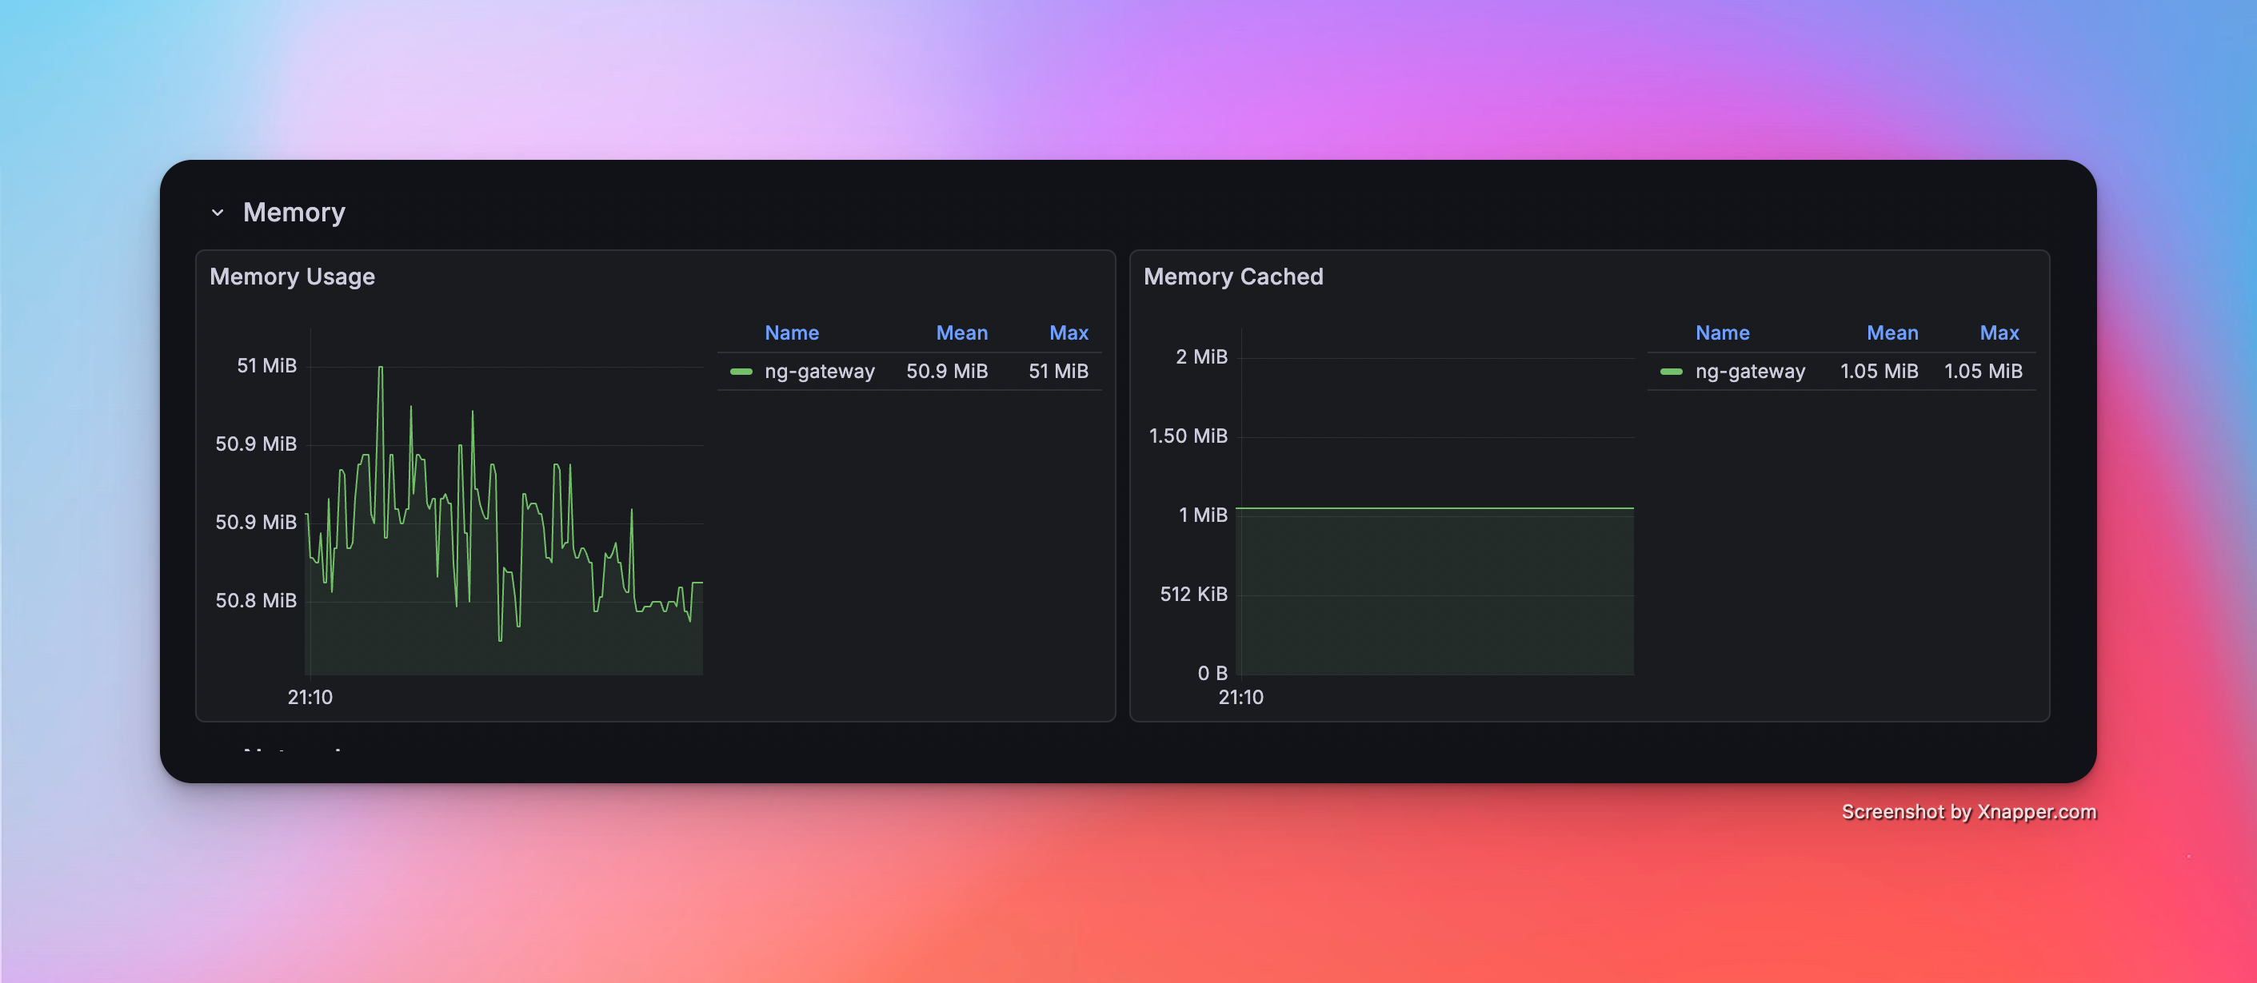Screen dimensions: 2257x983
Task: Open the Memory Cached panel title
Action: (1232, 277)
